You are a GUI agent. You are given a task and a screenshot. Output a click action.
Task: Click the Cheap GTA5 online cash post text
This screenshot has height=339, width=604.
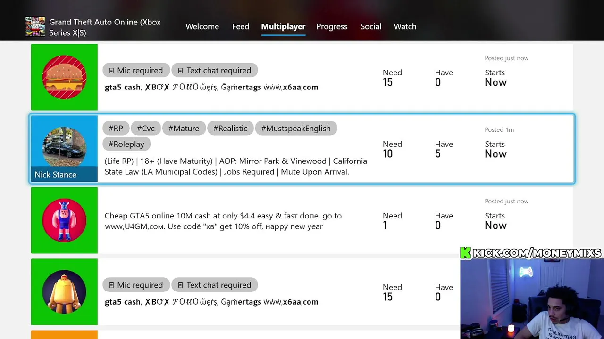pos(223,221)
